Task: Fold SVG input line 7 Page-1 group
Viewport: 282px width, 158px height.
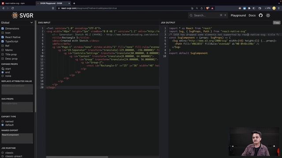Action: 45,47
